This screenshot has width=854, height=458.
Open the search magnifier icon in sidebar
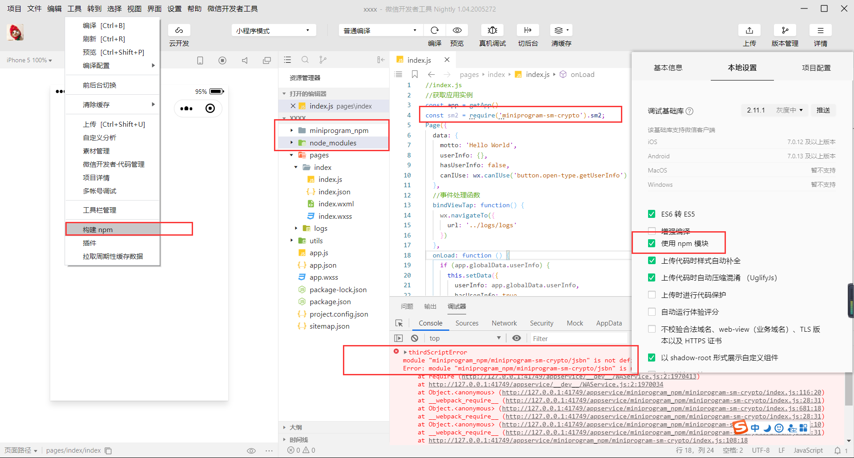(x=305, y=60)
